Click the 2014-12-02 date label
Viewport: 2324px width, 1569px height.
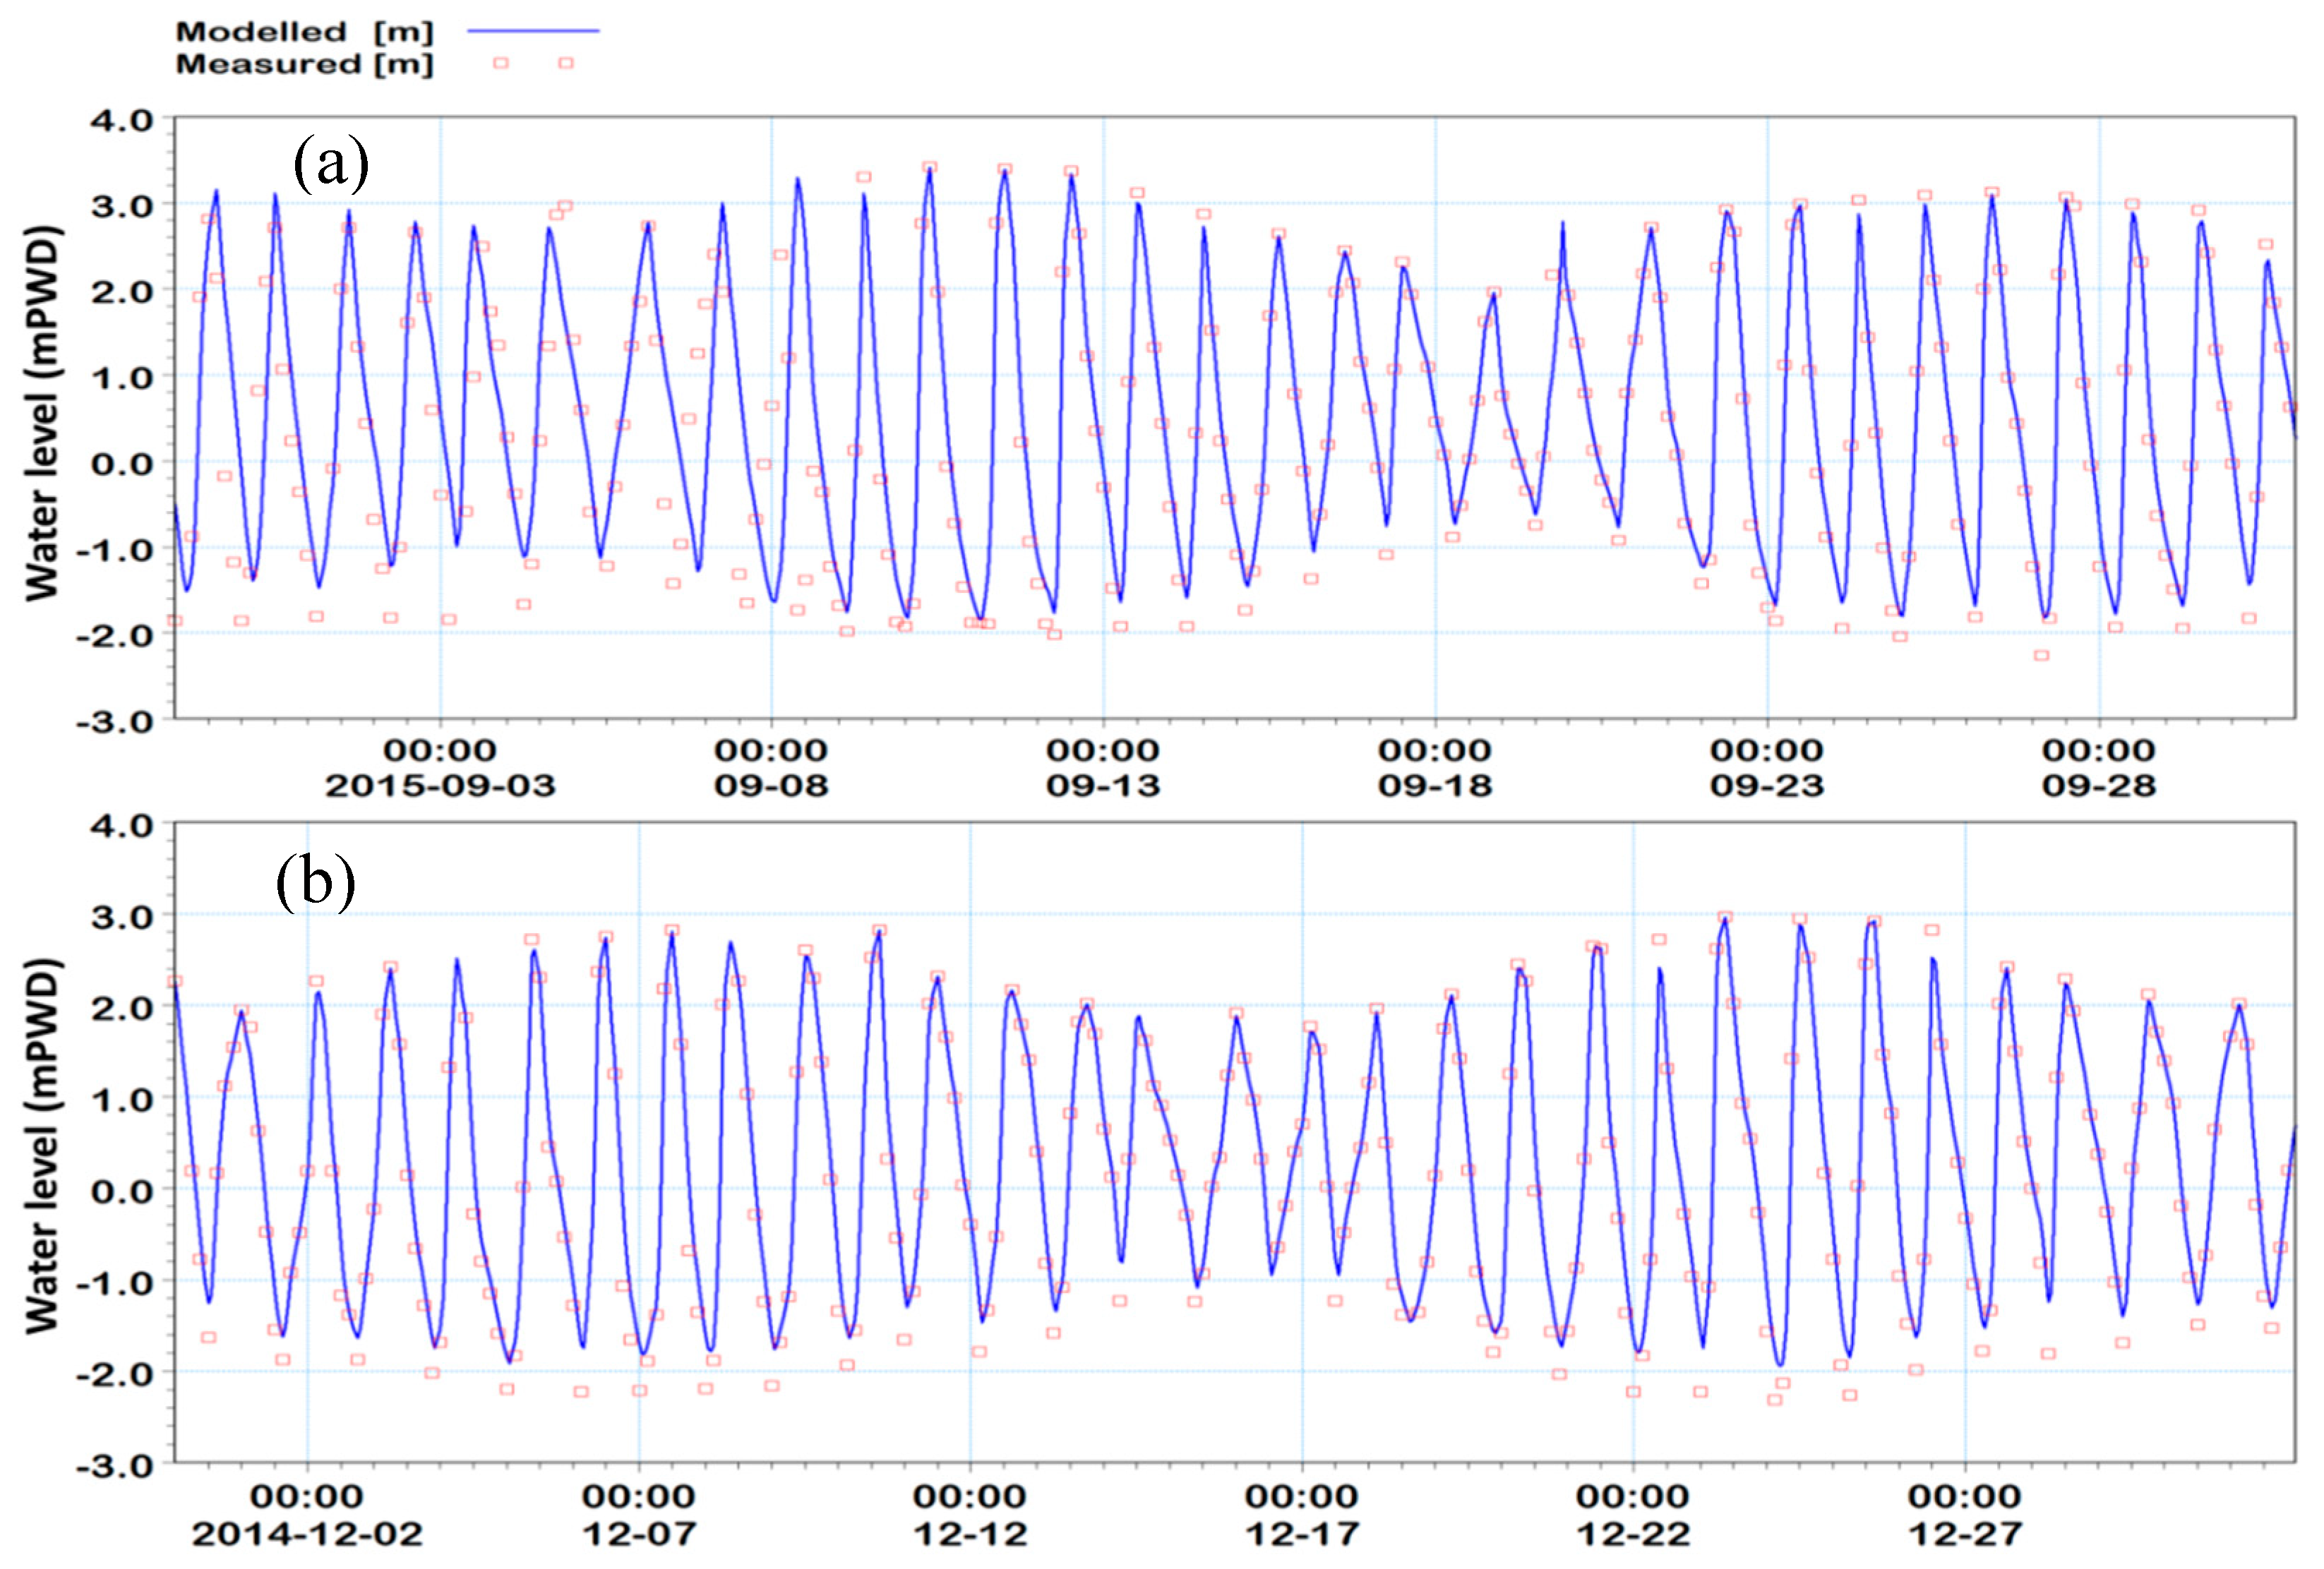tap(307, 1534)
